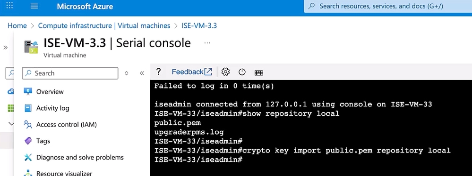Click the ISE-VM-3.3 virtual machine icon

31,48
